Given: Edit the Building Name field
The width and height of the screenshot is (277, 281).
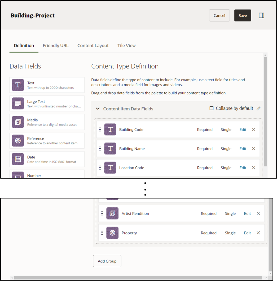Looking at the screenshot, I should [243, 149].
